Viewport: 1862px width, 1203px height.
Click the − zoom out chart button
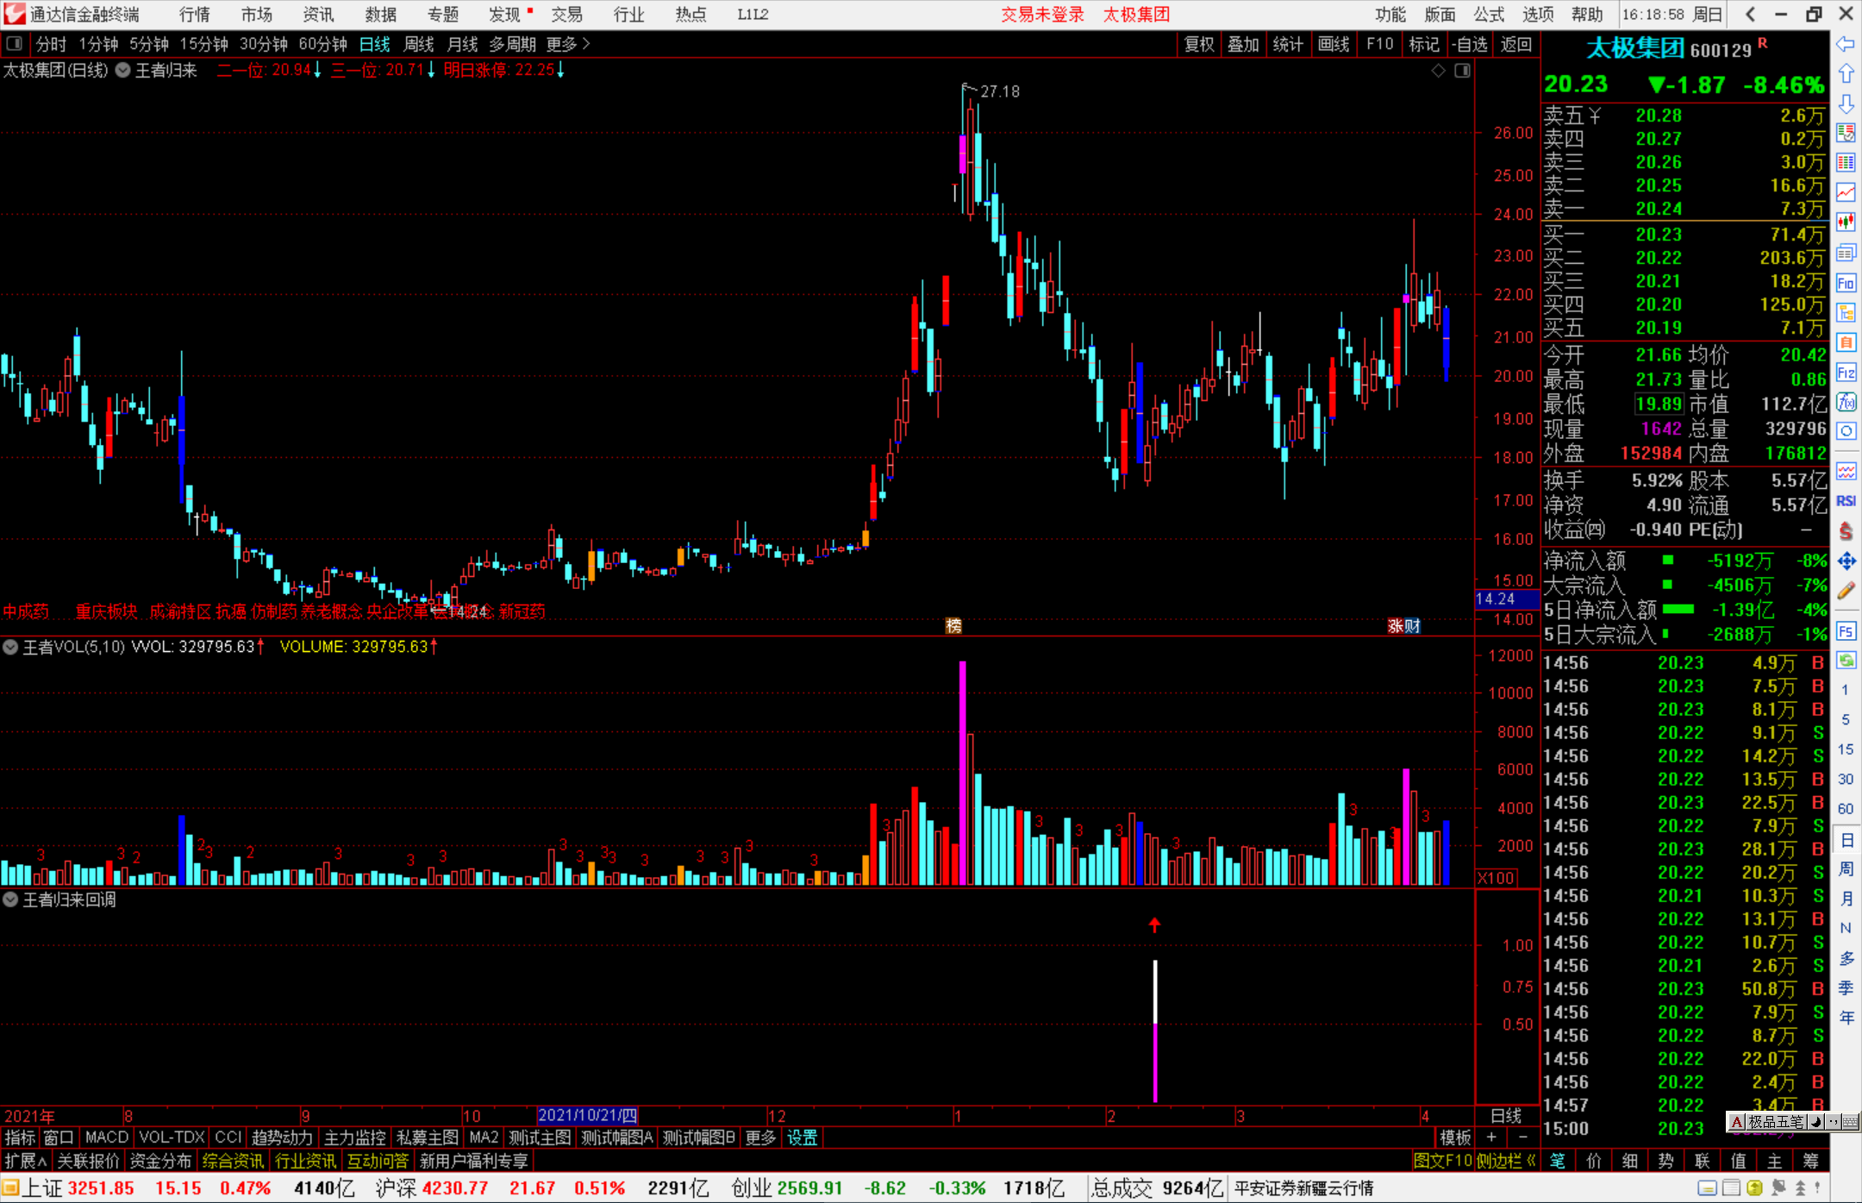1523,1137
